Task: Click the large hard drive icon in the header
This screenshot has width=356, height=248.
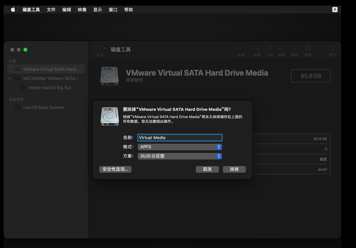Action: point(109,76)
